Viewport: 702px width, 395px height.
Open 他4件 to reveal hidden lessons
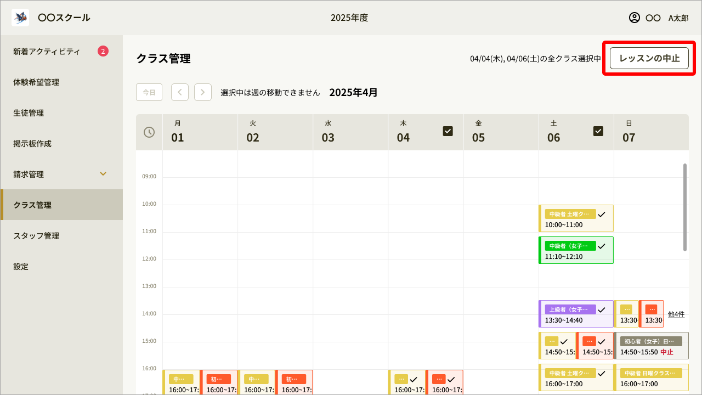coord(676,314)
